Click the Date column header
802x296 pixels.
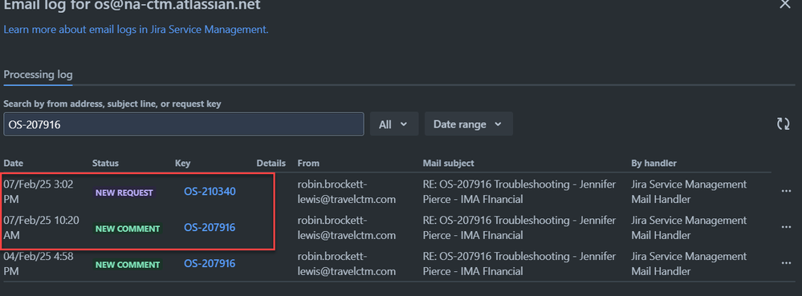click(x=14, y=163)
